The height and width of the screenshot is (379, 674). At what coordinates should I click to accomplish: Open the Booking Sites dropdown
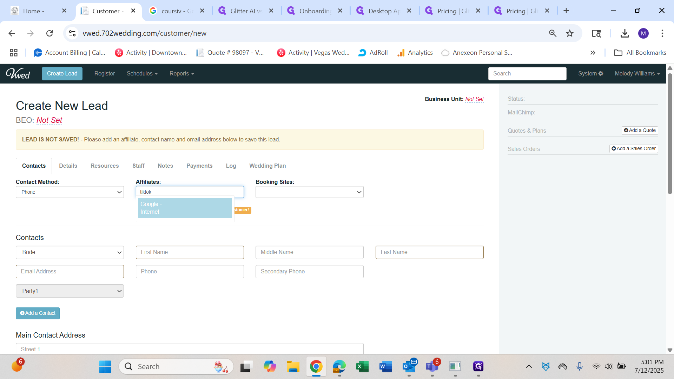point(309,192)
